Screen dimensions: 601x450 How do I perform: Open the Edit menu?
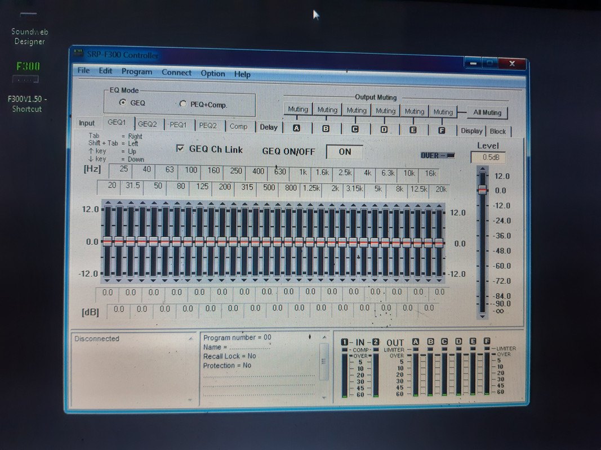point(105,71)
